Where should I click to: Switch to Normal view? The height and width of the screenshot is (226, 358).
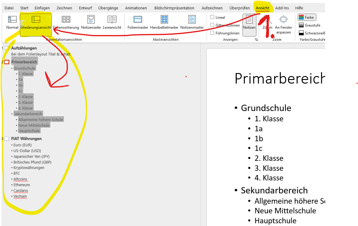tap(12, 23)
